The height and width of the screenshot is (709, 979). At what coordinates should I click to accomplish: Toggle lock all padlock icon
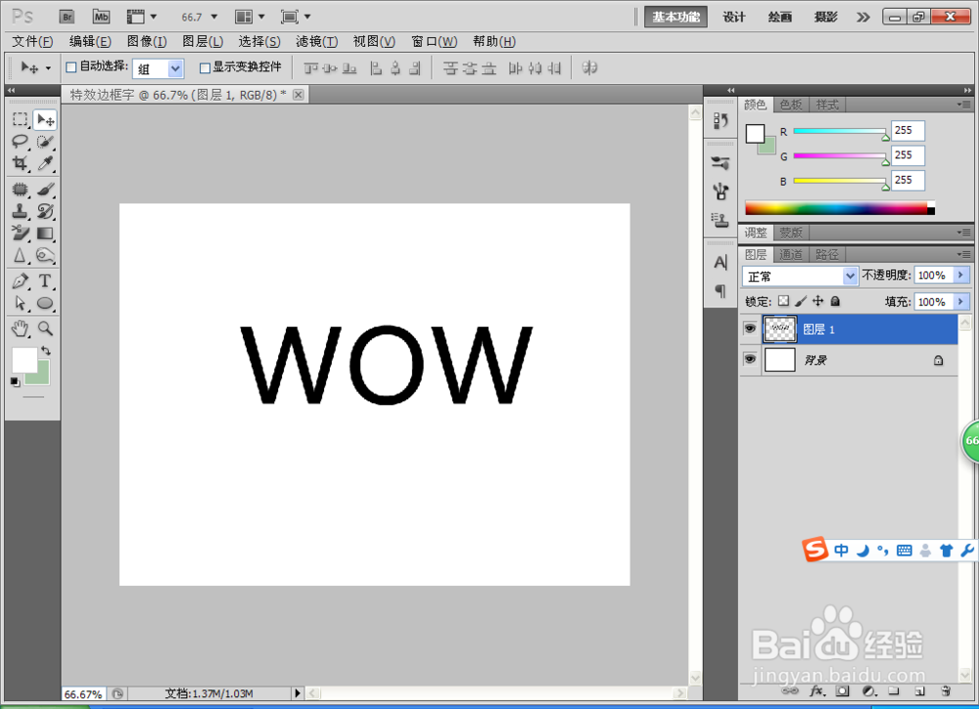[835, 301]
